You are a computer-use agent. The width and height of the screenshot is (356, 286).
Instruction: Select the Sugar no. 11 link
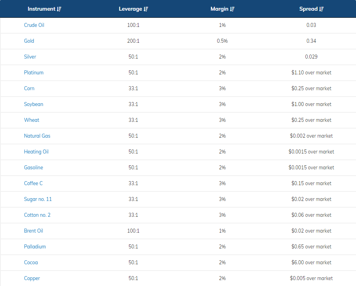pyautogui.click(x=38, y=199)
